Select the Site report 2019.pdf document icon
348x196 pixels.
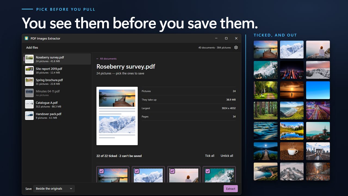tap(29, 70)
